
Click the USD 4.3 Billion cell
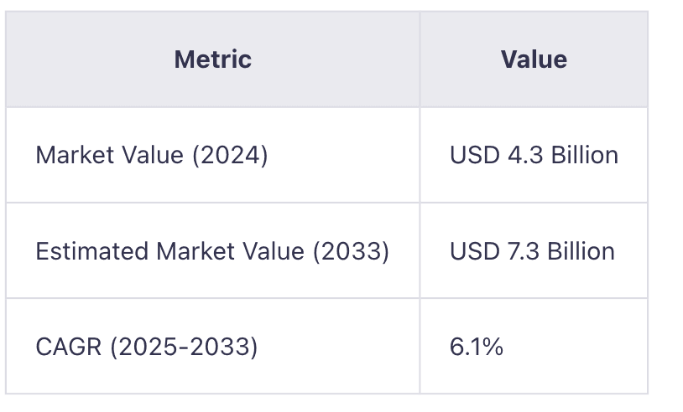534,155
